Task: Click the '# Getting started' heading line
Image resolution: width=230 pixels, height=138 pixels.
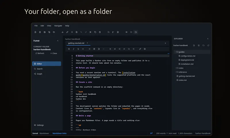Action: pos(84,56)
